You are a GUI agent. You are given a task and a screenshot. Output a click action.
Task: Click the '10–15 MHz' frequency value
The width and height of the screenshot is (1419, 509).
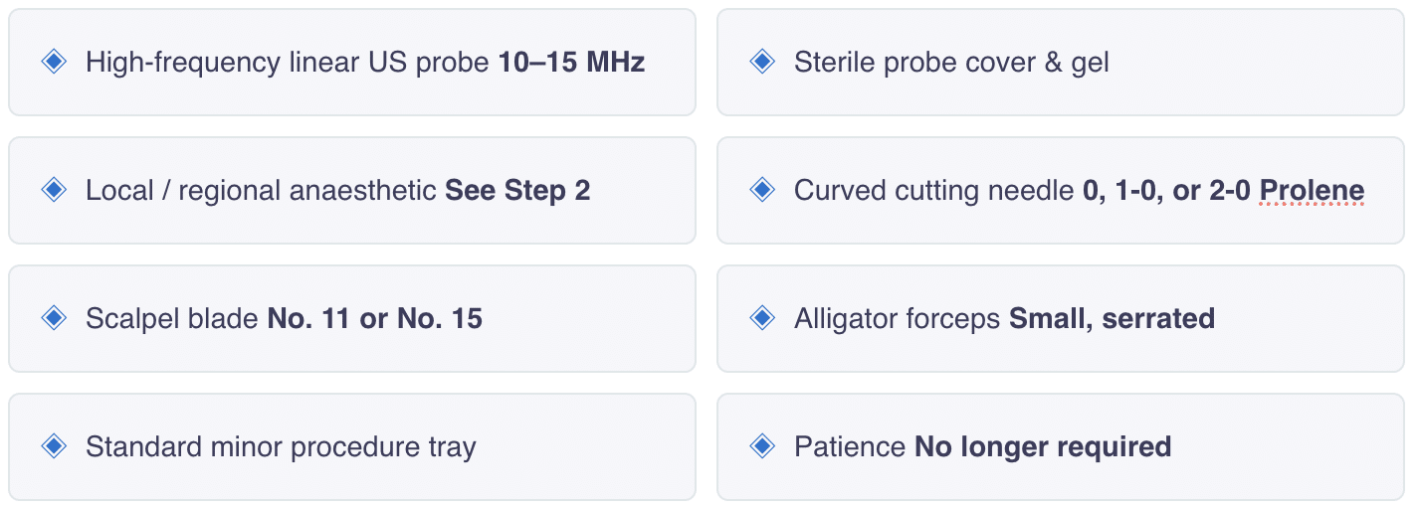pyautogui.click(x=571, y=63)
